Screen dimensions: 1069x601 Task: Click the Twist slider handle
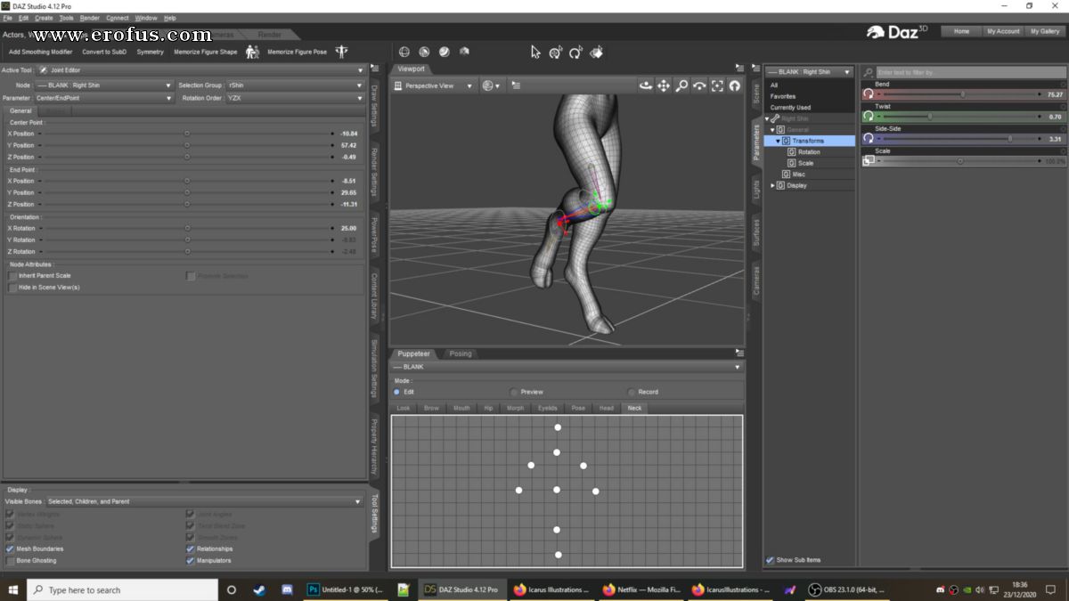930,116
